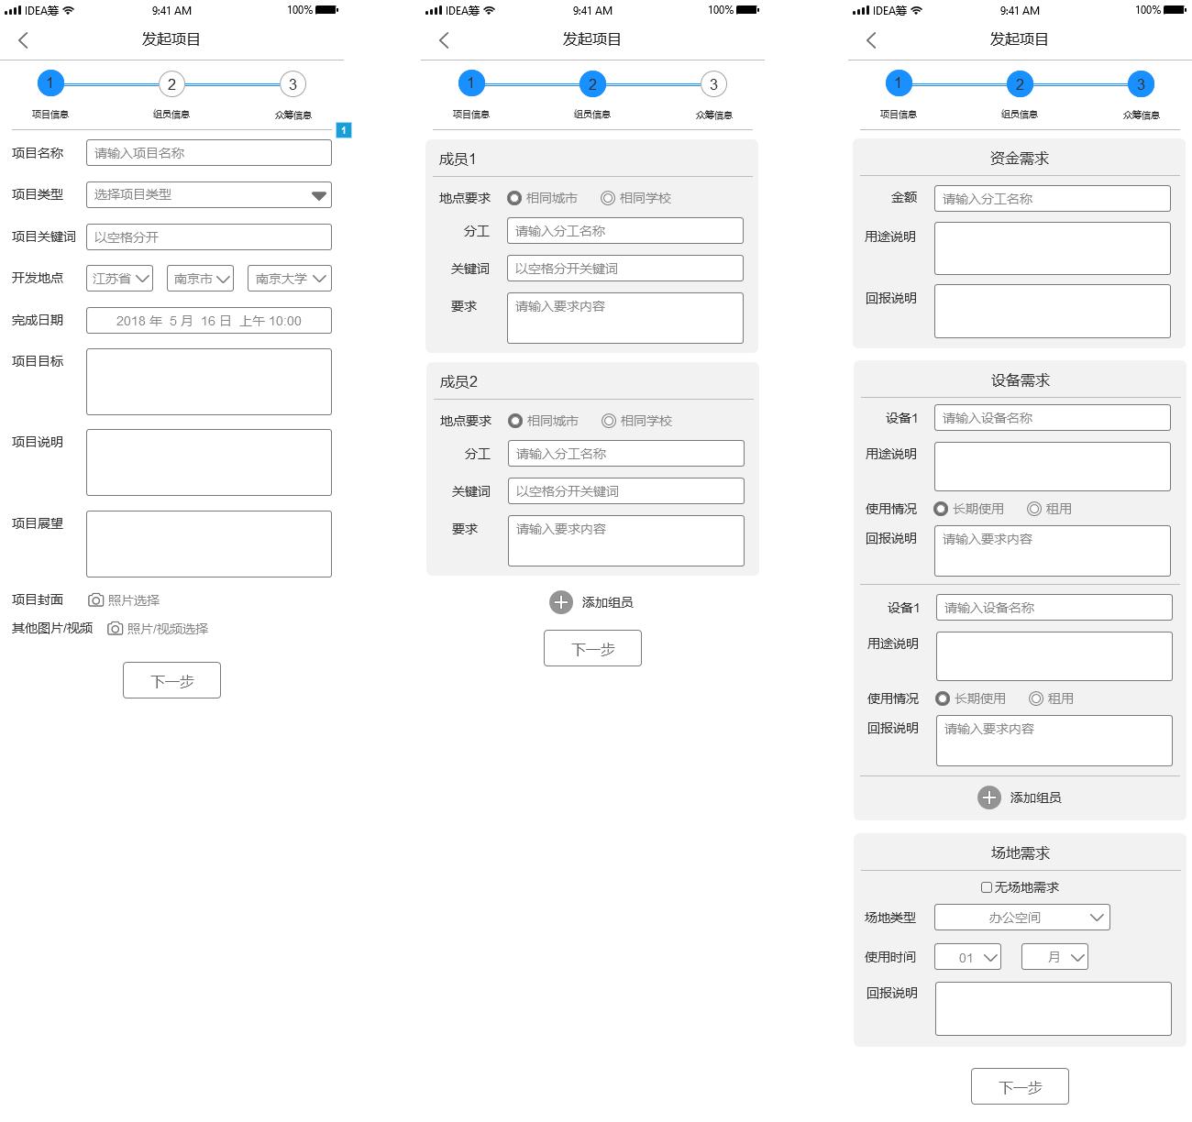
Task: Click the Wi-Fi icon on the 项目名称 form screen
Action: [x=68, y=10]
